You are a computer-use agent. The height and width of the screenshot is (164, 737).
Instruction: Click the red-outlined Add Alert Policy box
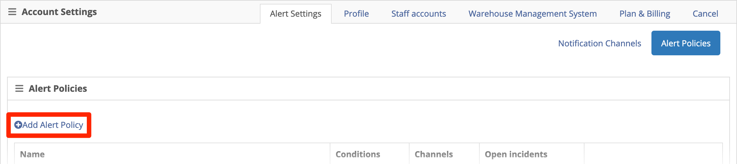[49, 125]
